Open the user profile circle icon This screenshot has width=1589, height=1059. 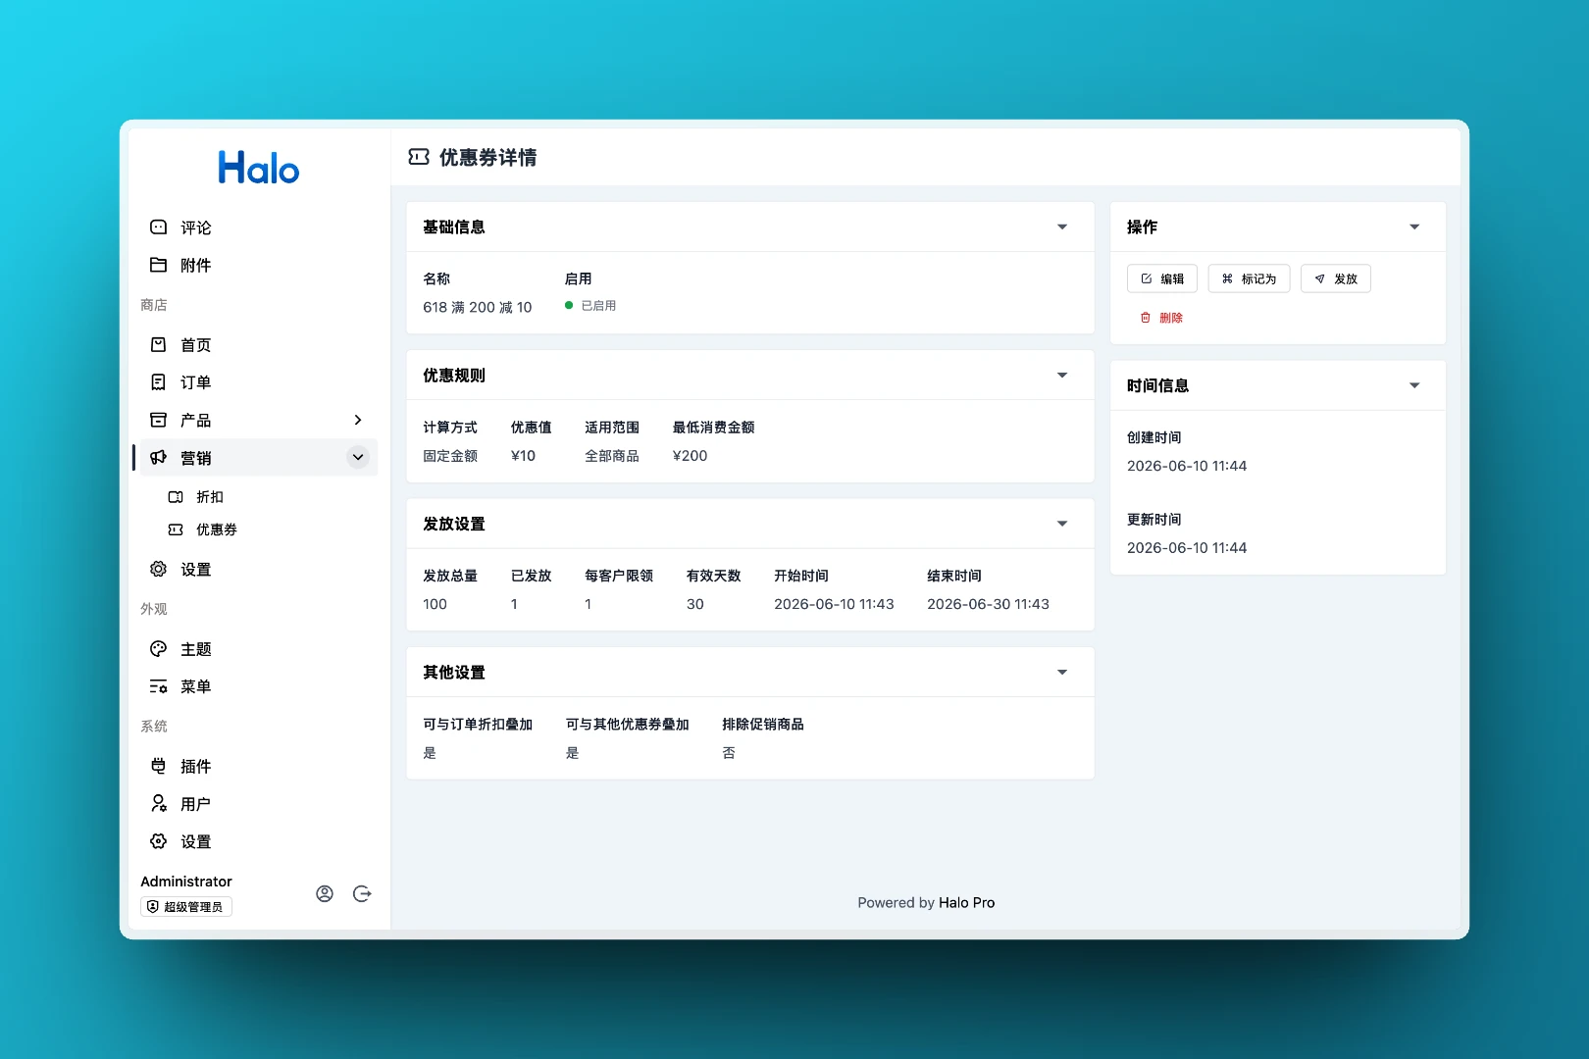coord(325,893)
